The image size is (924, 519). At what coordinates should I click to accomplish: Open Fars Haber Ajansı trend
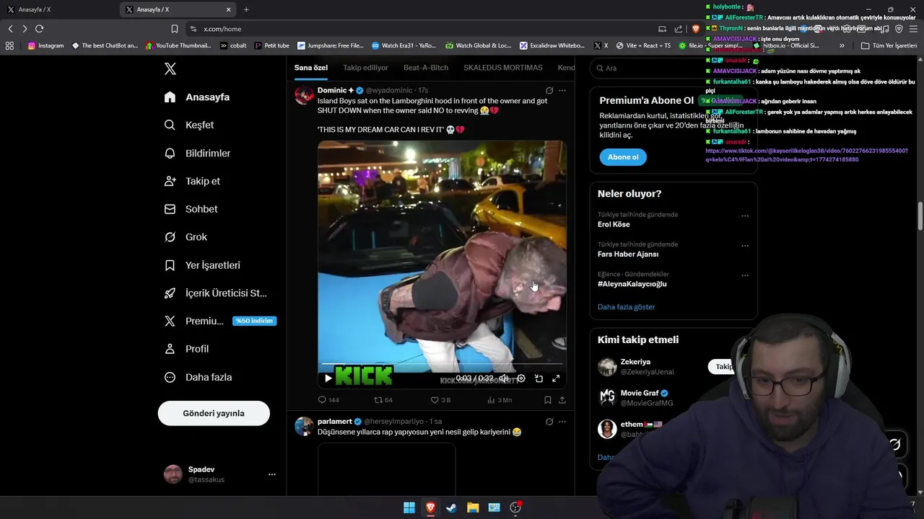pos(628,254)
